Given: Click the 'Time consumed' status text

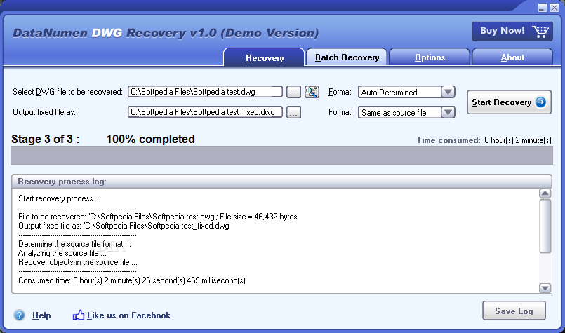Looking at the screenshot, I should [484, 140].
